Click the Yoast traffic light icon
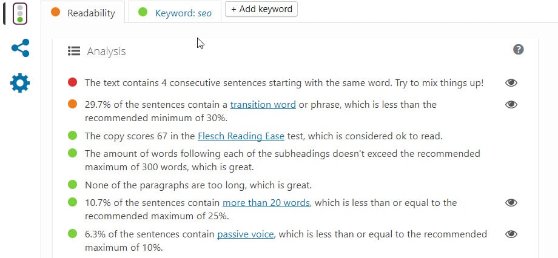Screen dimensions: 558x258 point(20,13)
